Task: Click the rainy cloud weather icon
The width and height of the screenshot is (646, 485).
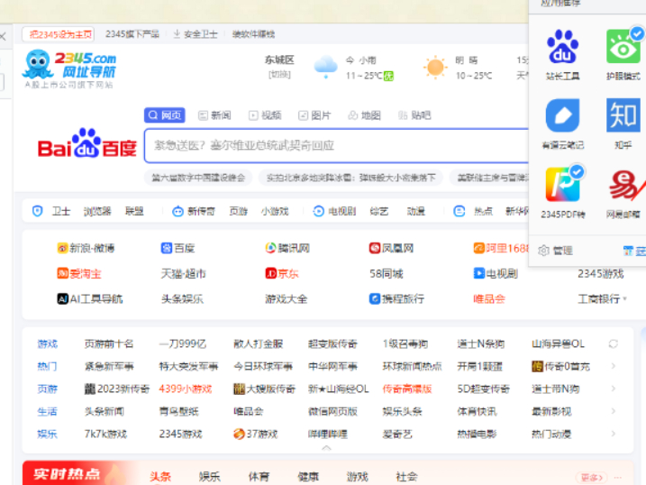Action: 325,68
